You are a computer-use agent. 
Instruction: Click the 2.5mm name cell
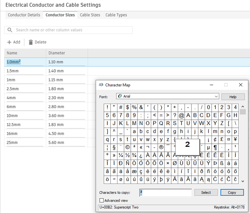click(x=25, y=89)
